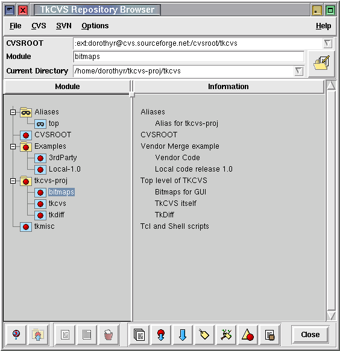
Task: Click the branch-tag tree icon
Action: [x=226, y=335]
